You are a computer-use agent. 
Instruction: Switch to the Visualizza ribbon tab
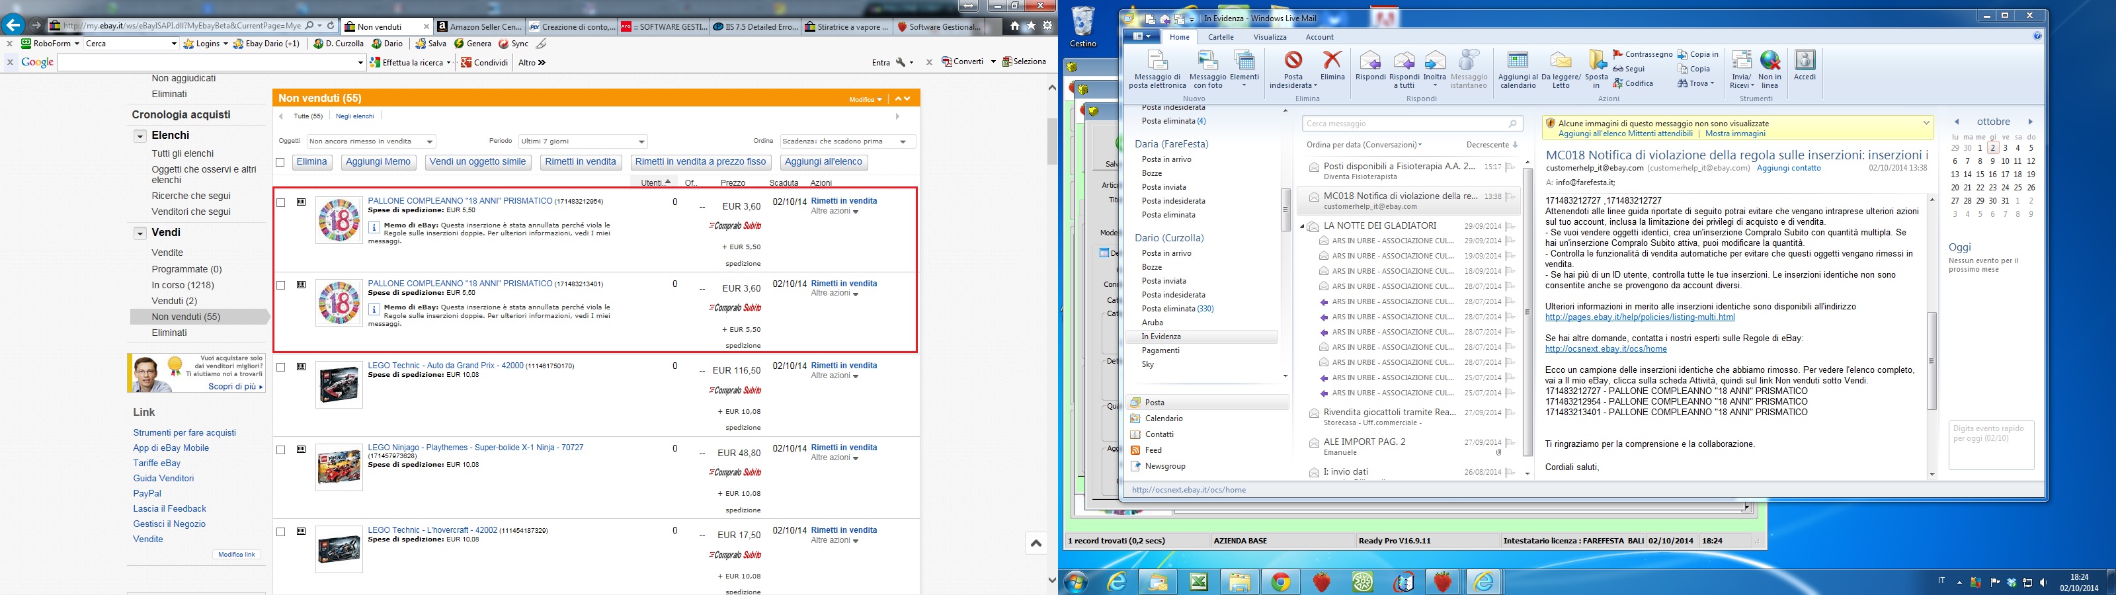(x=1270, y=37)
